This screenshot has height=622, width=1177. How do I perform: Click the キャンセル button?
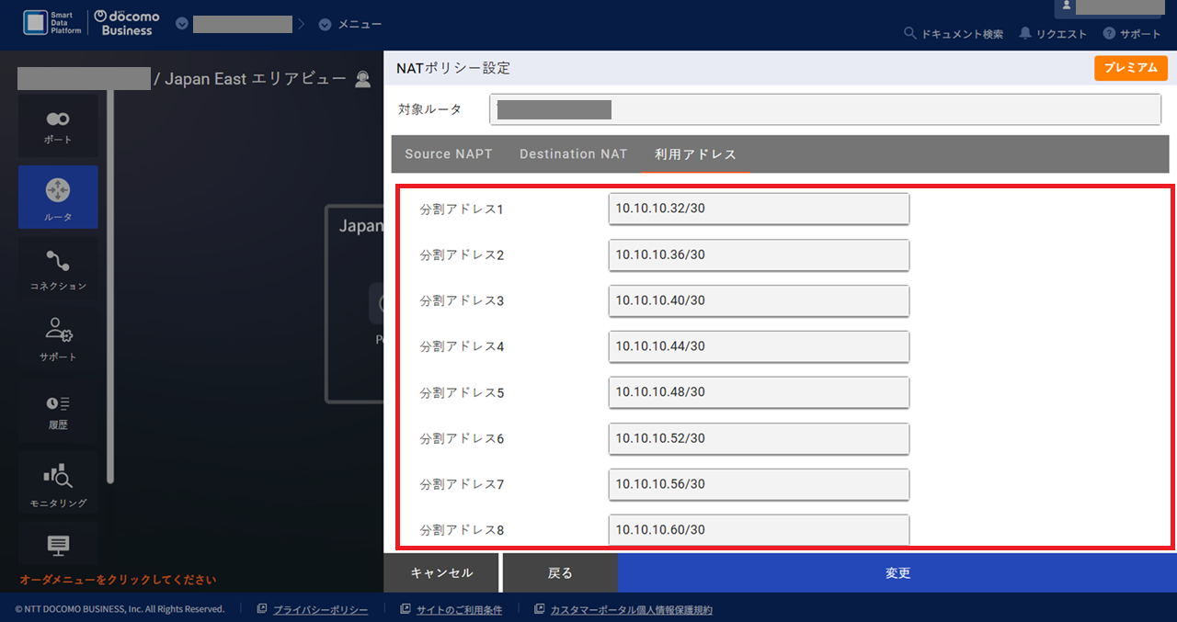[x=441, y=573]
